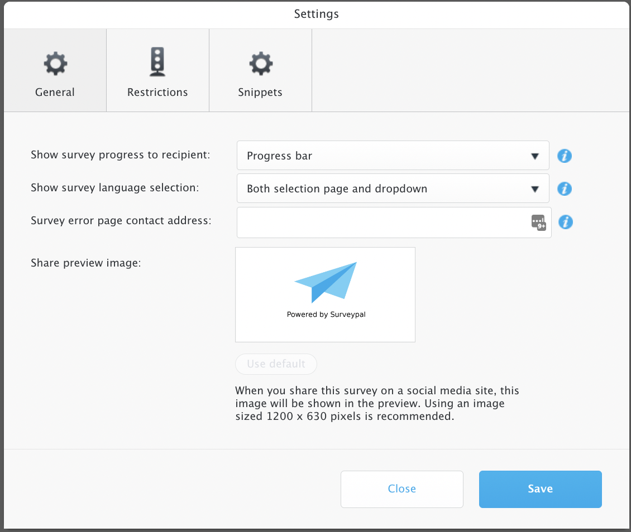The height and width of the screenshot is (532, 631).
Task: Click the 'Share preview image:' label
Action: (86, 263)
